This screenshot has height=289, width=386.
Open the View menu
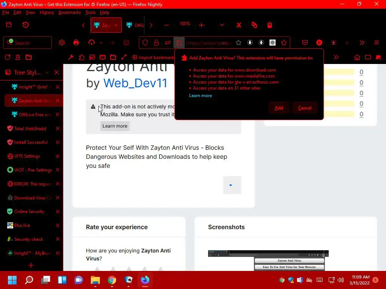coord(30,12)
